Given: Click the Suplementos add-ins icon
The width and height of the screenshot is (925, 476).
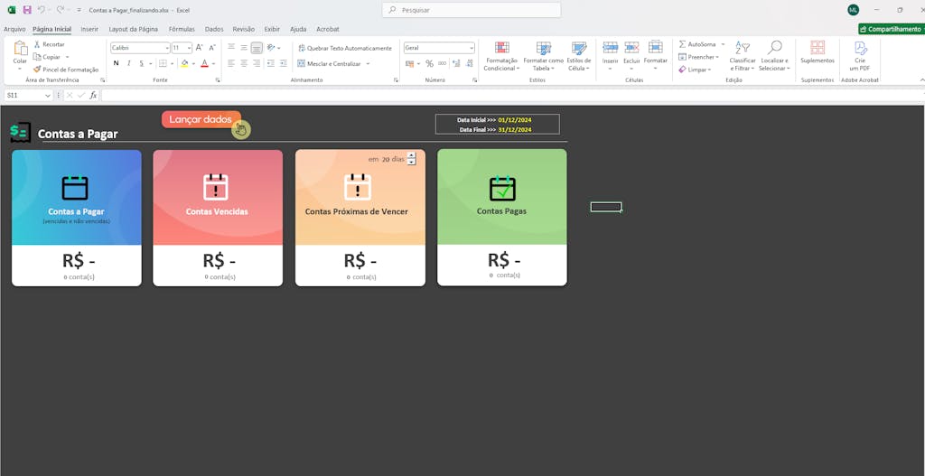Looking at the screenshot, I should (818, 50).
